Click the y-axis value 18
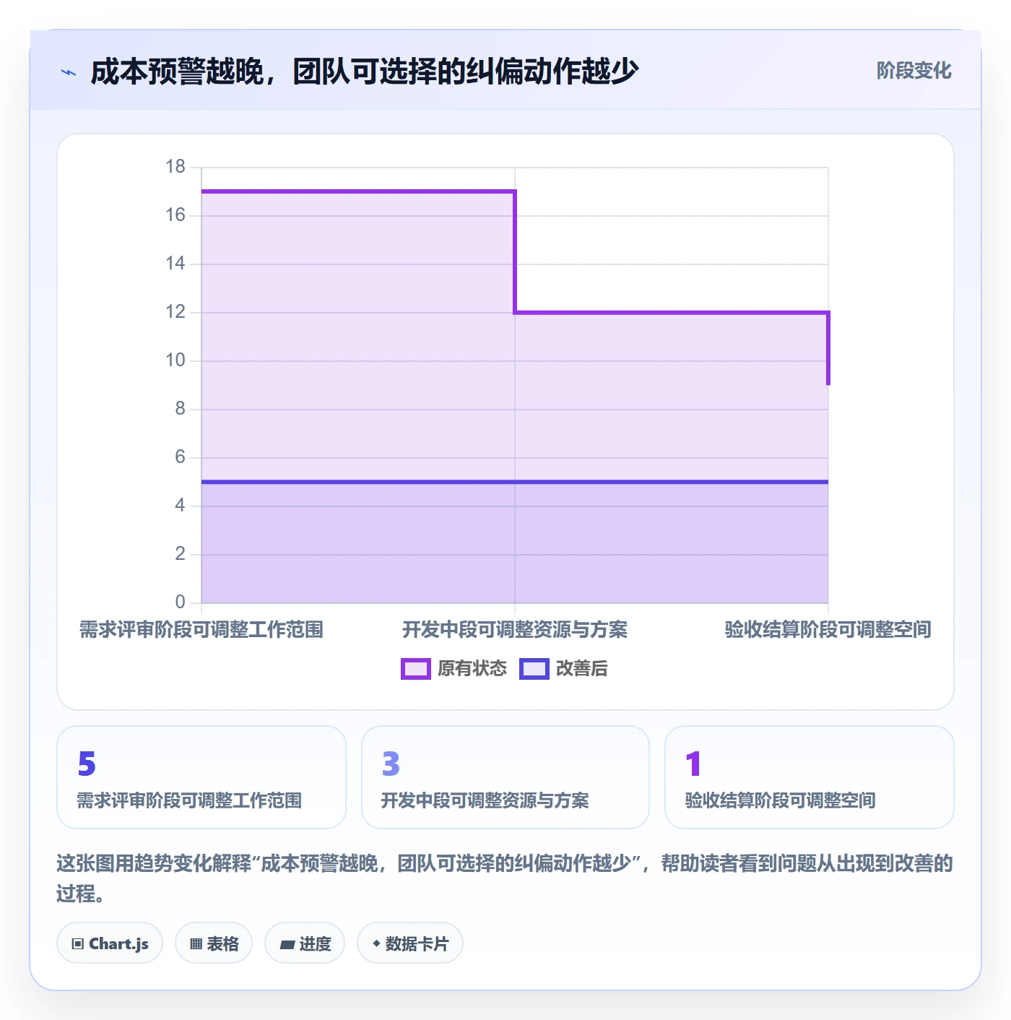 [175, 167]
